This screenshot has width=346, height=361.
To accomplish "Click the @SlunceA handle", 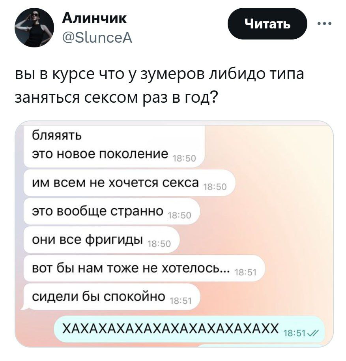I will click(x=97, y=38).
